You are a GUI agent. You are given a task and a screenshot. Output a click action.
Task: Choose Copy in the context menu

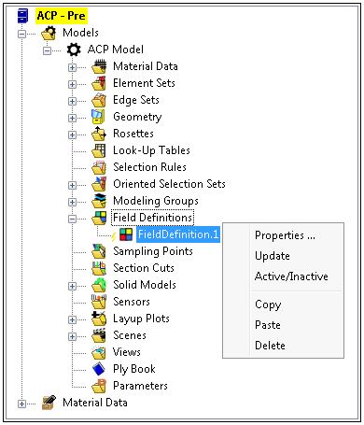tap(268, 305)
